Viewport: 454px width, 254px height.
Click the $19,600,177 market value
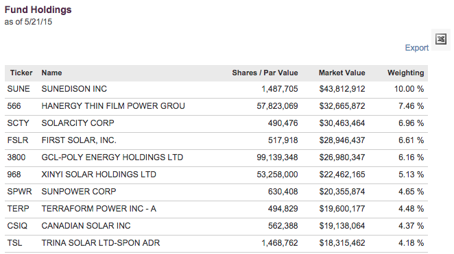point(342,208)
